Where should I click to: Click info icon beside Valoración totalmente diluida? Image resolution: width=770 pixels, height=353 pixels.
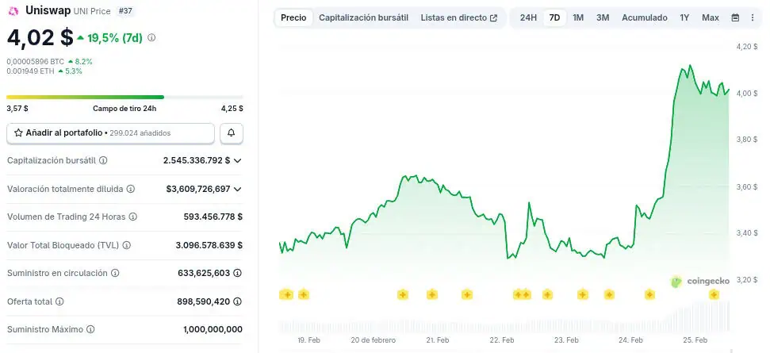click(x=131, y=189)
